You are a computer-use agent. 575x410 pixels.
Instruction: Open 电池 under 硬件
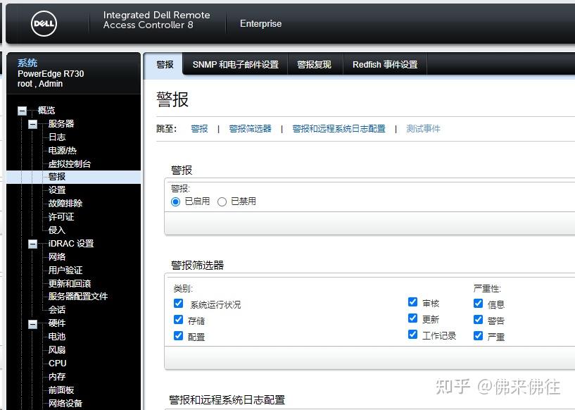click(x=57, y=337)
